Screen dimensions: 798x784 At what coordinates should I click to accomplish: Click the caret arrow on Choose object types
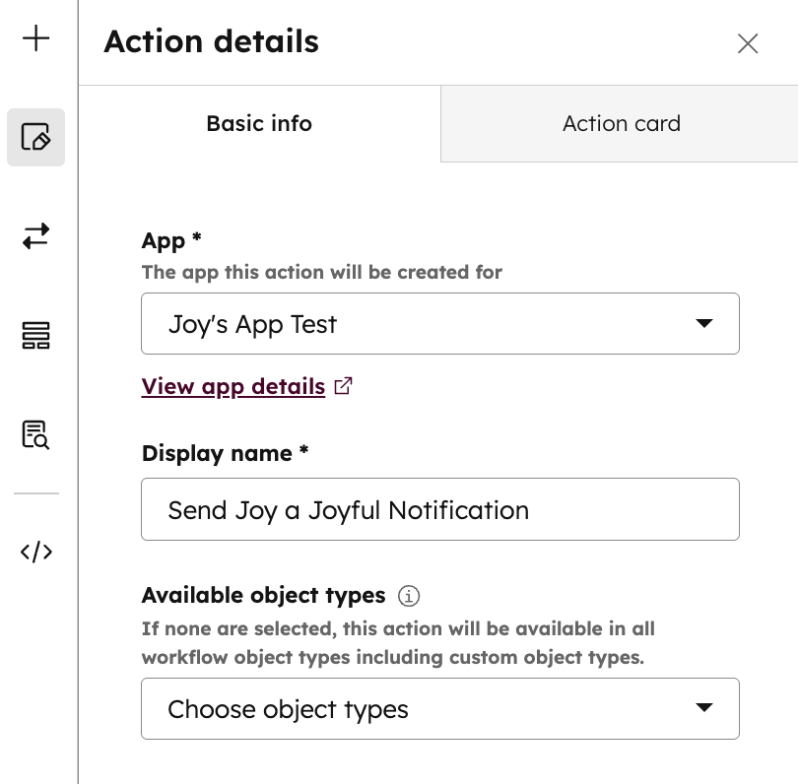[x=703, y=708]
